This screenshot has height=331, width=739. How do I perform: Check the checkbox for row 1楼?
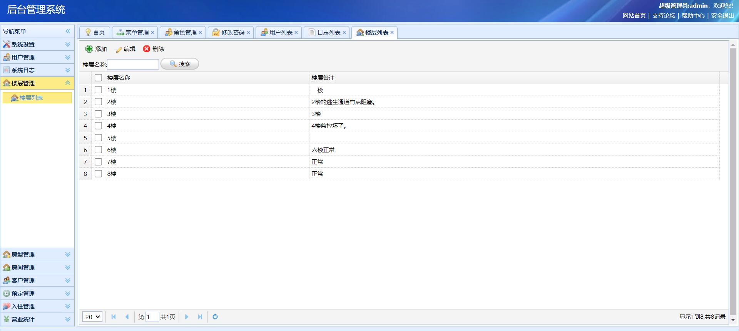(x=98, y=90)
